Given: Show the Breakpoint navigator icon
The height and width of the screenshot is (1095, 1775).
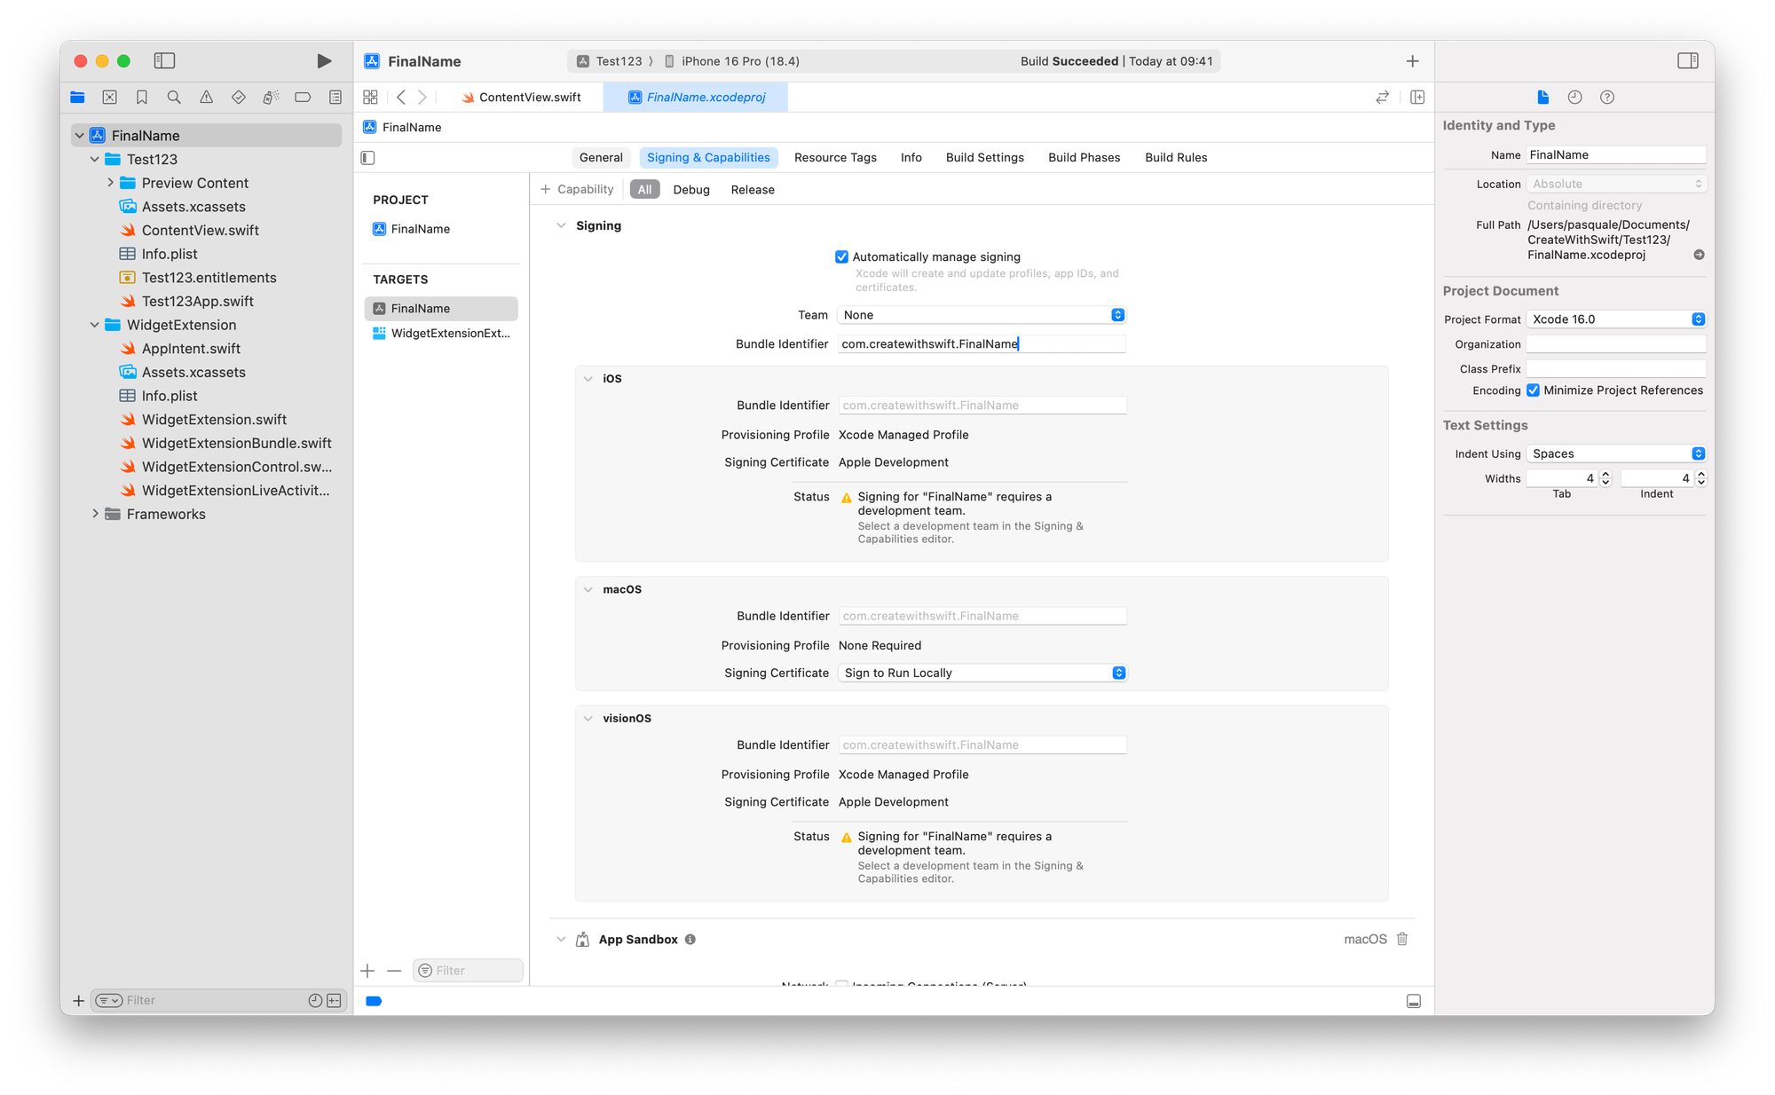Looking at the screenshot, I should point(303,98).
